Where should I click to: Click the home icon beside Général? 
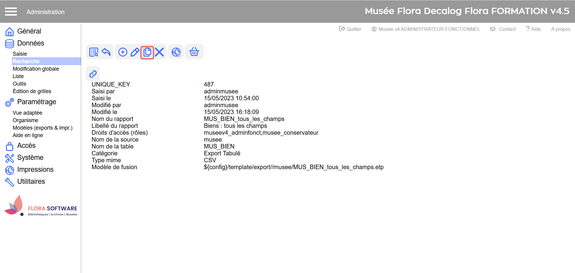pyautogui.click(x=10, y=31)
